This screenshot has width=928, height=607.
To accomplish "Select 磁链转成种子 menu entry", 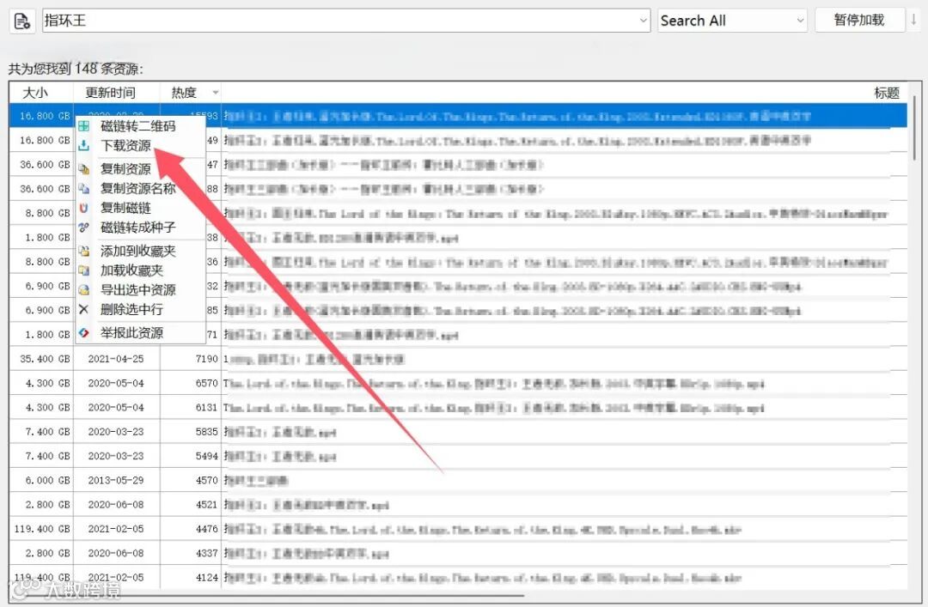I will (x=137, y=228).
